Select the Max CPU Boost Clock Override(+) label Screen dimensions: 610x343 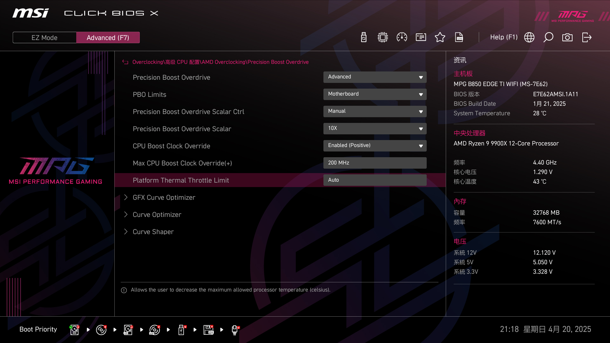[182, 163]
